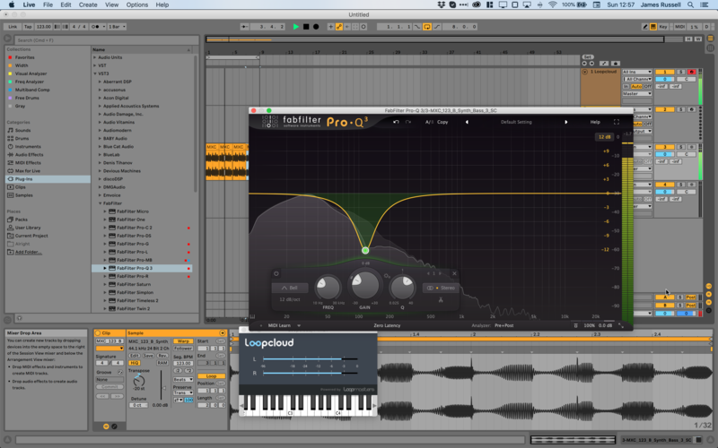Click Help in Pro-Q 3 header
This screenshot has width=718, height=448.
(x=594, y=122)
